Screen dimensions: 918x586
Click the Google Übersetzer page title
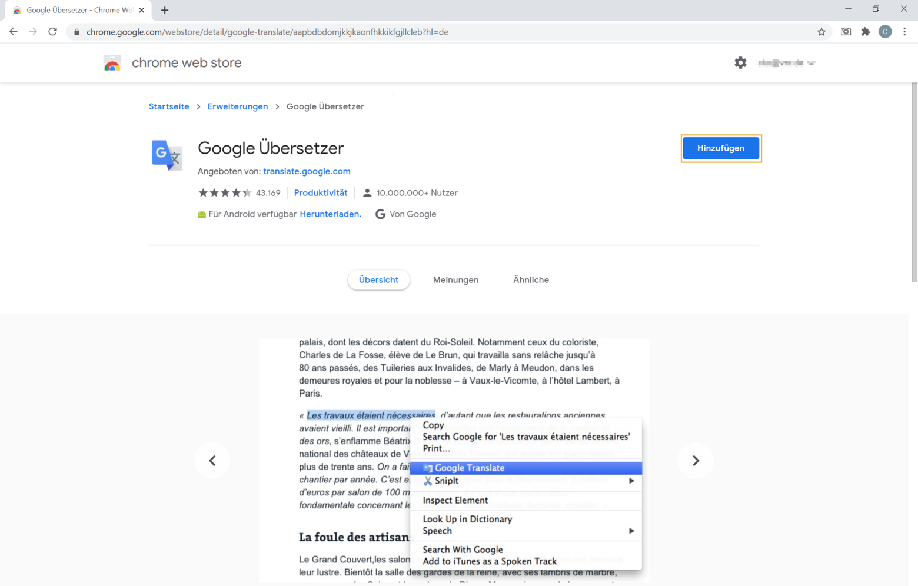pyautogui.click(x=271, y=148)
